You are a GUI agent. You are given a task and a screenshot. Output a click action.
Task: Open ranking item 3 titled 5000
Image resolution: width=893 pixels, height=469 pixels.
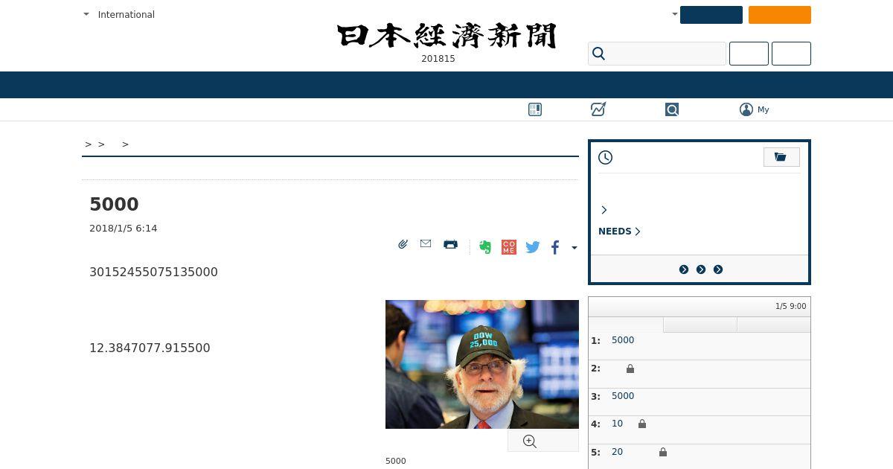[623, 396]
